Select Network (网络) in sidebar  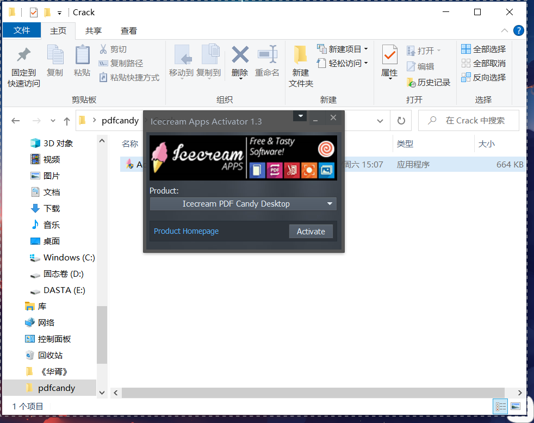coord(40,323)
